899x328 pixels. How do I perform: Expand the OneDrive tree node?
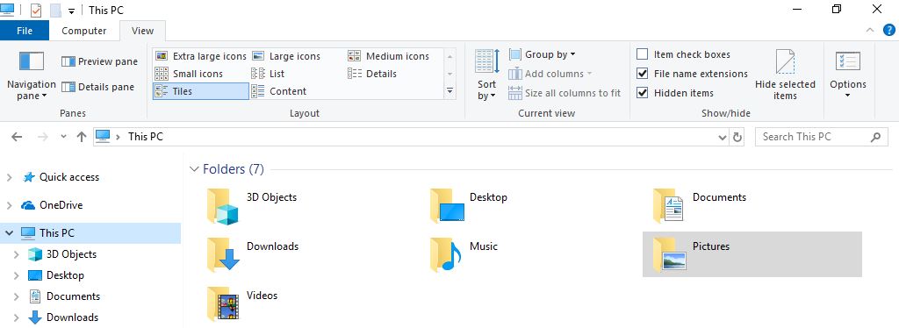9,205
